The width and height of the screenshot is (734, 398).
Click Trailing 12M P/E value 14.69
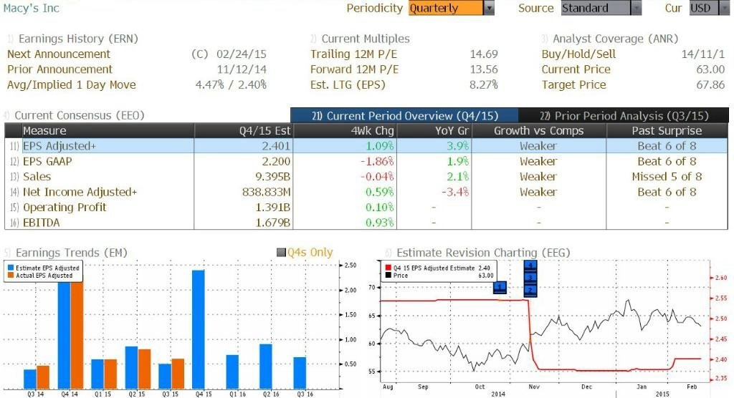click(484, 54)
